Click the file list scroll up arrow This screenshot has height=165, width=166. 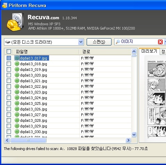click(x=134, y=51)
